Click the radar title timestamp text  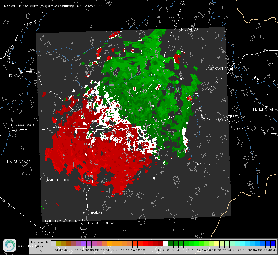53,6
